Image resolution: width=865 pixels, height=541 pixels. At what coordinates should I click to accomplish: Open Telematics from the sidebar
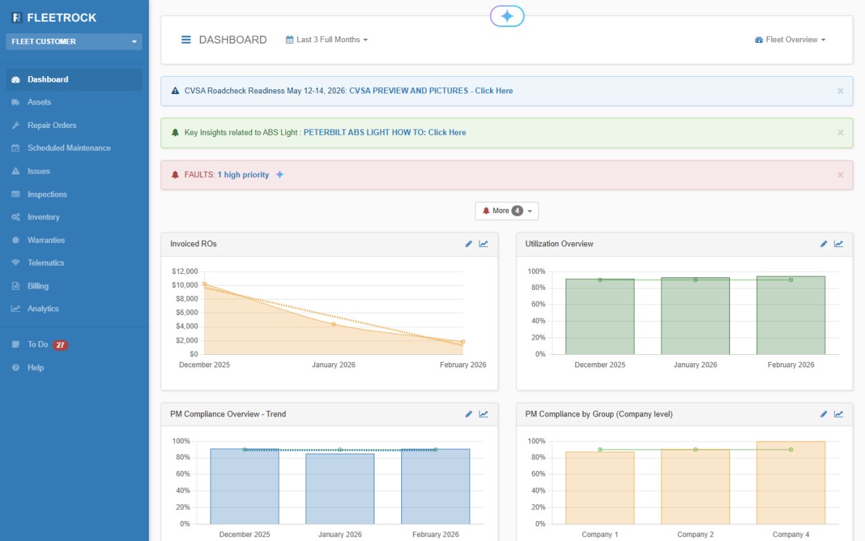coord(46,263)
